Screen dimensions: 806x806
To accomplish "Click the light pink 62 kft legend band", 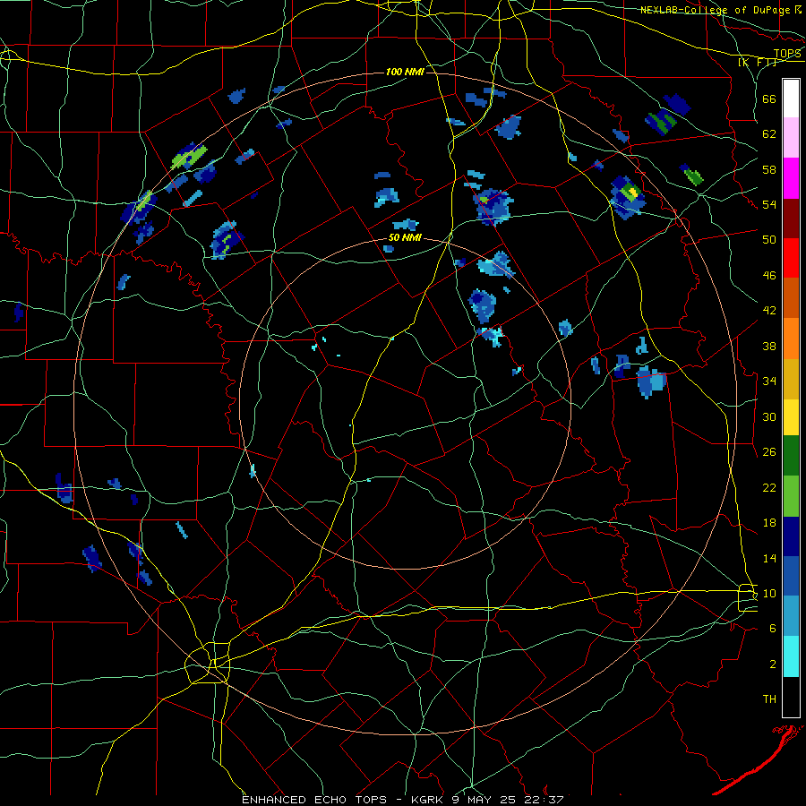I will pos(791,137).
